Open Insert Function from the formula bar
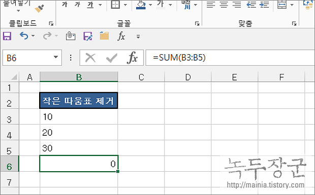 (133, 58)
